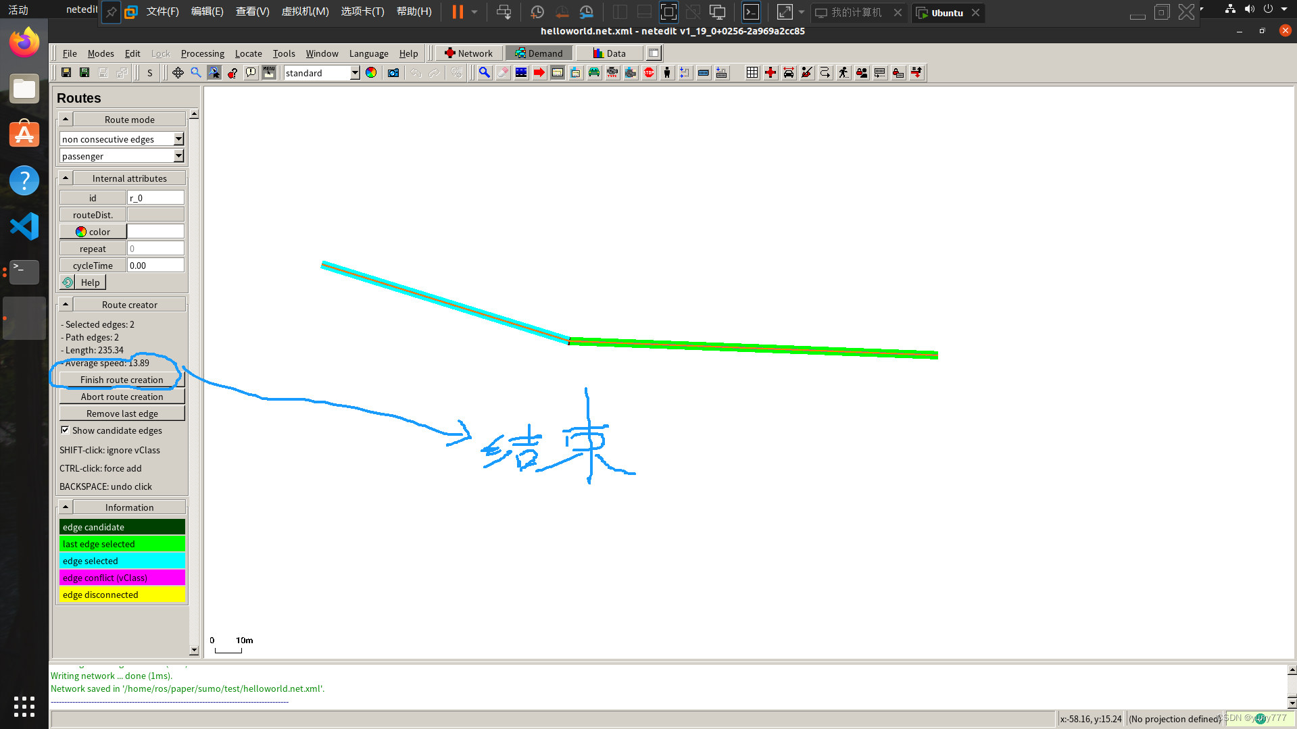Click the route id input field
The height and width of the screenshot is (729, 1297).
155,198
